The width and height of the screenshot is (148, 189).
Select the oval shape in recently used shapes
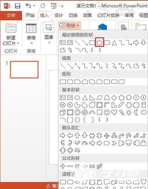coord(100,43)
